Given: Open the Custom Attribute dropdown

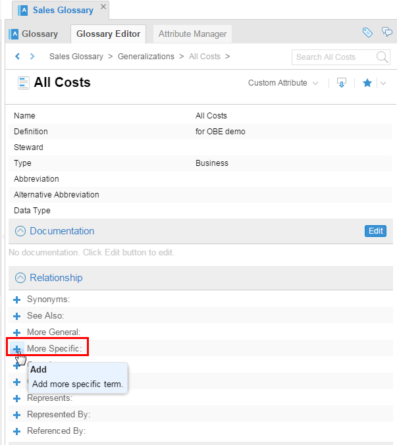Looking at the screenshot, I should pyautogui.click(x=283, y=83).
